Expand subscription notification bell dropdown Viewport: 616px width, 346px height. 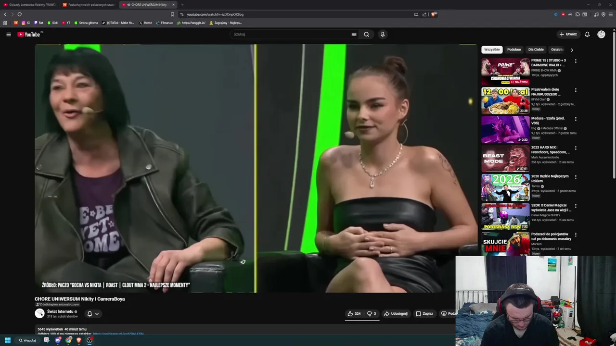click(92, 314)
